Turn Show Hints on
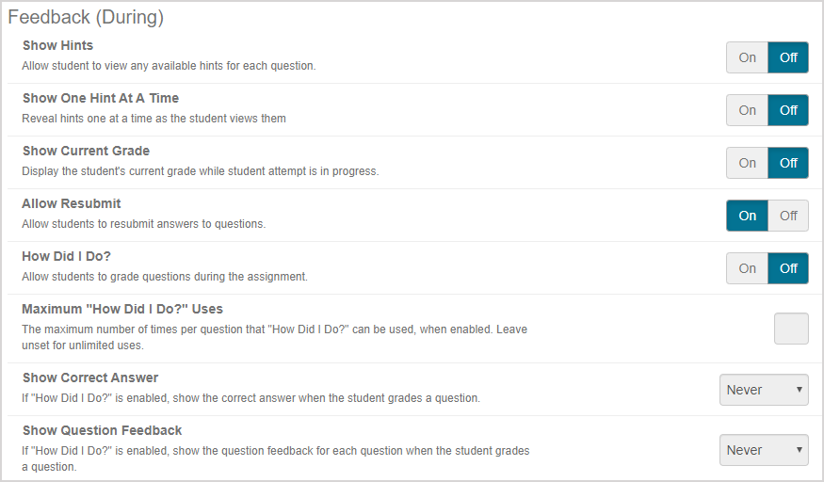The height and width of the screenshot is (482, 824). [747, 57]
